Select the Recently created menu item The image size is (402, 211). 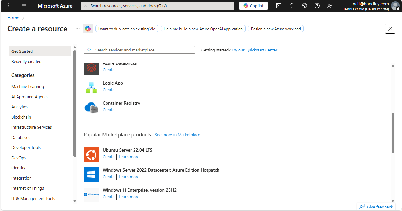pyautogui.click(x=26, y=62)
